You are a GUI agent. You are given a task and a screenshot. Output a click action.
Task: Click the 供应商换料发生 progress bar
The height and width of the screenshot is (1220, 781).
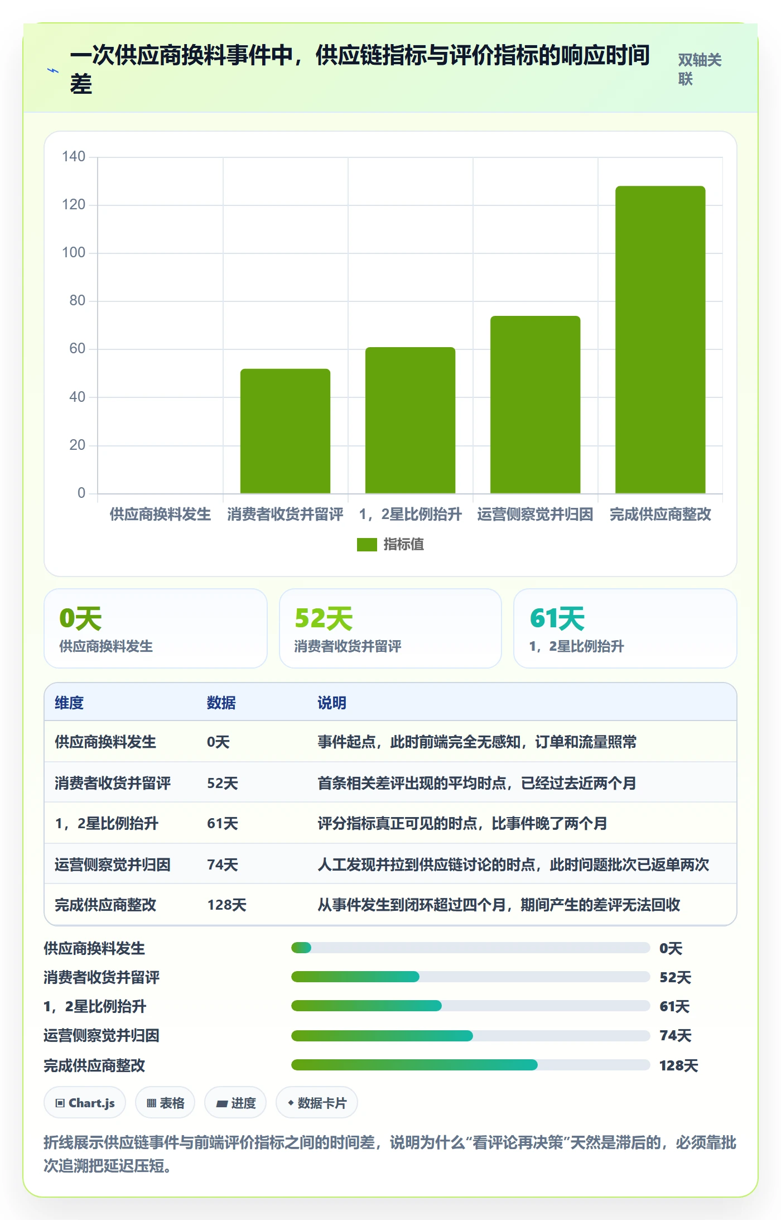click(x=470, y=948)
